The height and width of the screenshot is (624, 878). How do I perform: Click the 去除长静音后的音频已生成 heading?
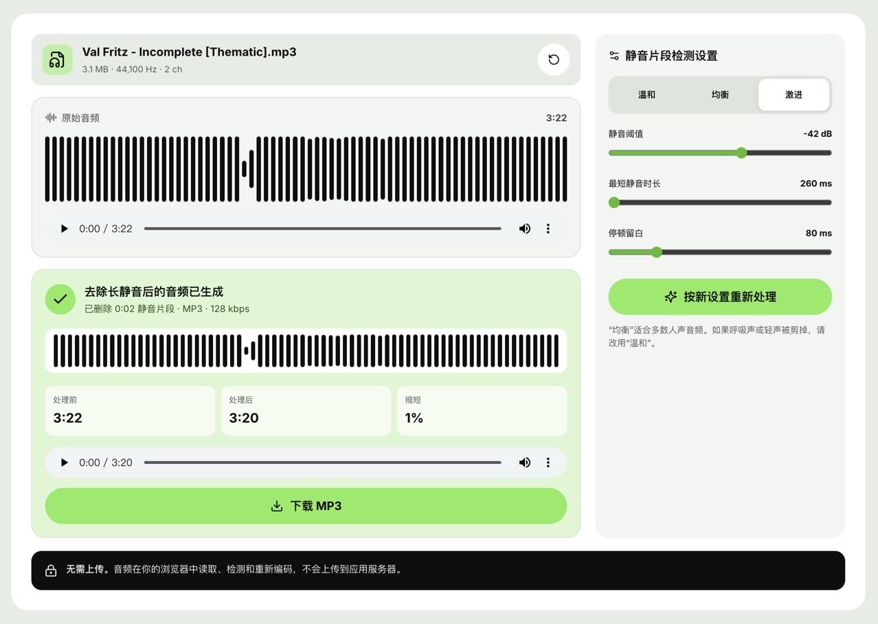tap(154, 292)
